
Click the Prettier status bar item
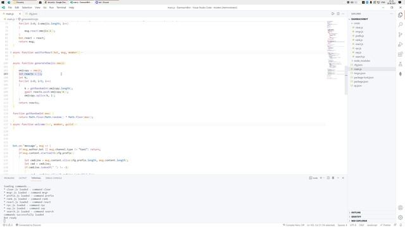tap(385, 225)
